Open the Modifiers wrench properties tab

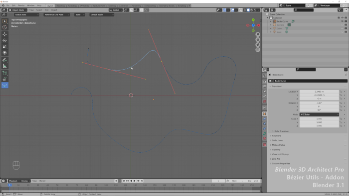(264, 119)
